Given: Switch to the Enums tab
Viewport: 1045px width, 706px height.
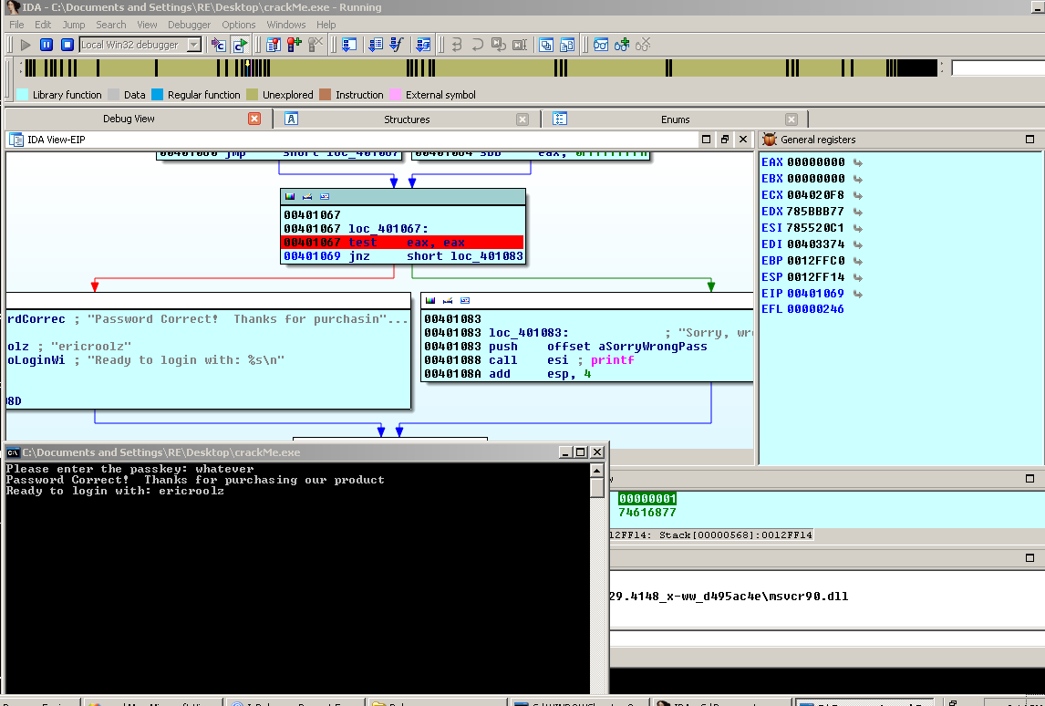Looking at the screenshot, I should [675, 119].
